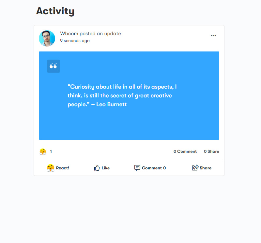Screen dimensions: 261x243
Task: Click the Leo Burnett quote text
Action: coord(122,95)
